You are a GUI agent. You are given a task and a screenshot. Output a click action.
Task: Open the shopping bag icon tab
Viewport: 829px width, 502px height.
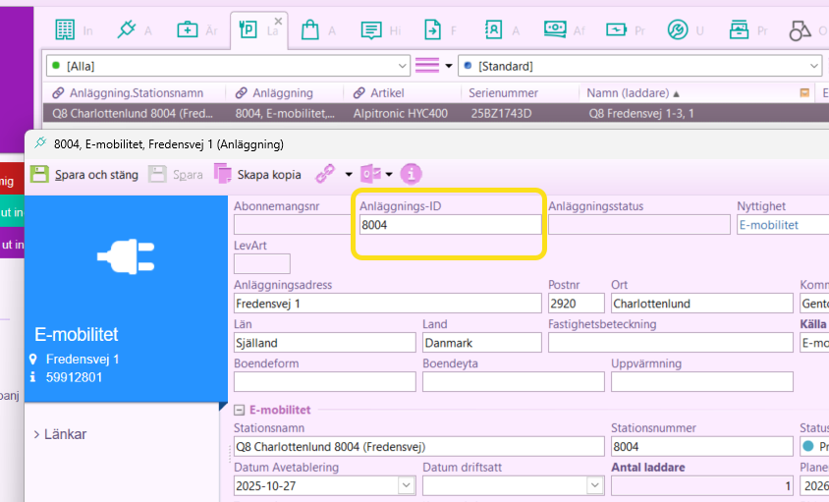[x=311, y=30]
